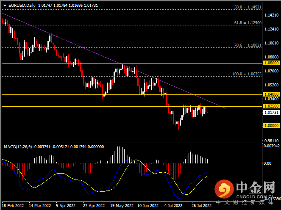Select the 10 Jun 2022 date label
The height and width of the screenshot is (210, 281).
[x=148, y=205]
